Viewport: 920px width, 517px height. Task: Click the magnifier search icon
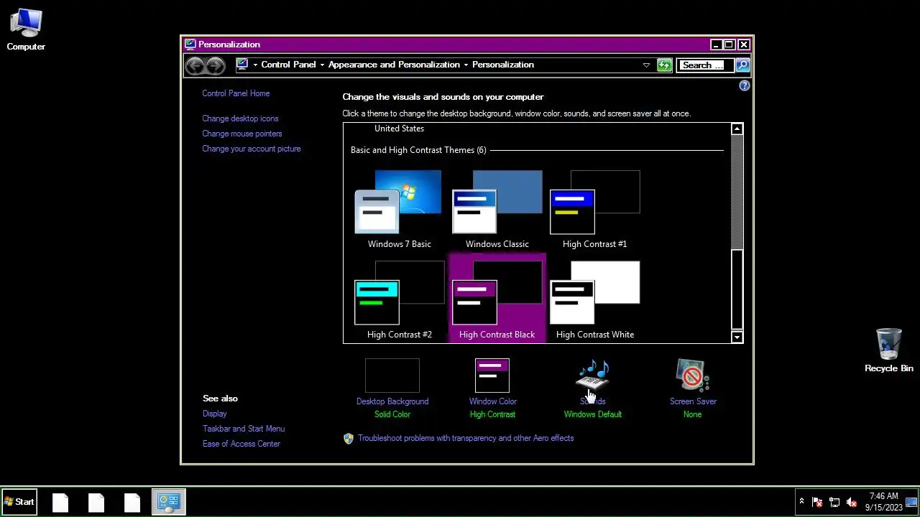tap(742, 65)
